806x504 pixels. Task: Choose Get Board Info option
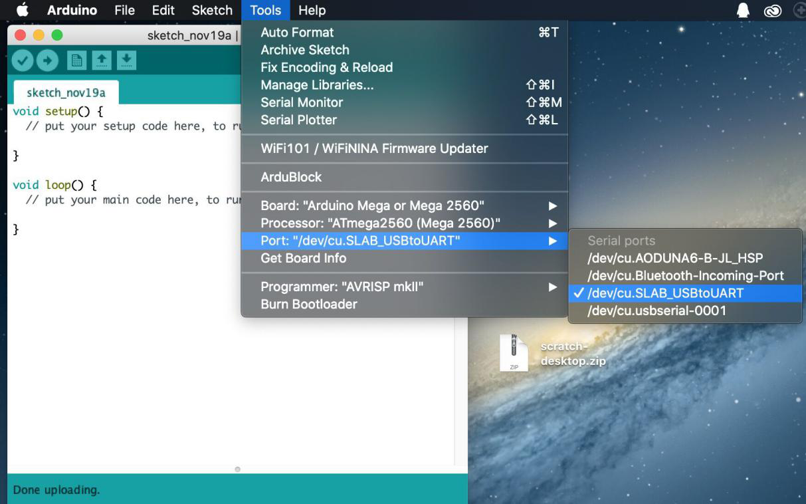click(x=303, y=258)
